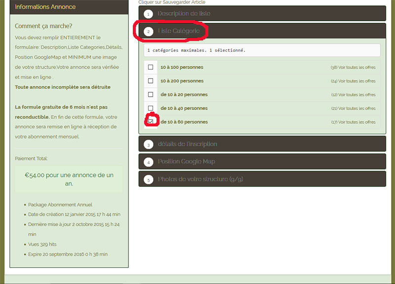
Task: Click step number 1 circle icon
Action: [149, 14]
